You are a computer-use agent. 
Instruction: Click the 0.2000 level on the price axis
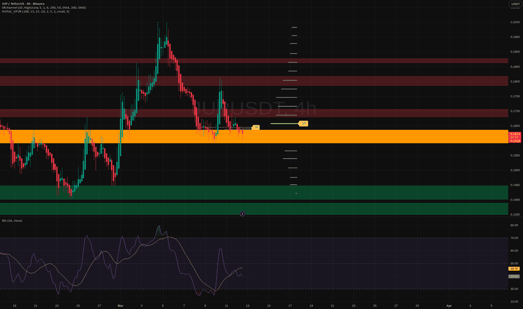coord(515,22)
